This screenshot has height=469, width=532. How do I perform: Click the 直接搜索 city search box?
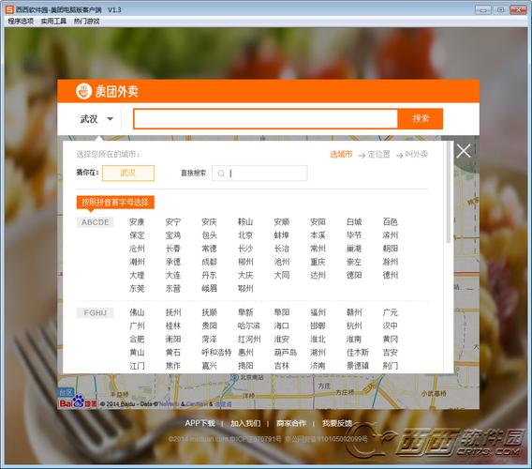(259, 174)
